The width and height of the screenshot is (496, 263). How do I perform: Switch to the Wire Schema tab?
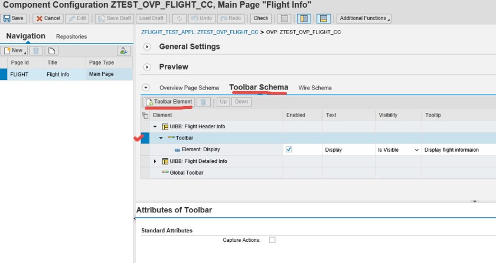pos(315,88)
